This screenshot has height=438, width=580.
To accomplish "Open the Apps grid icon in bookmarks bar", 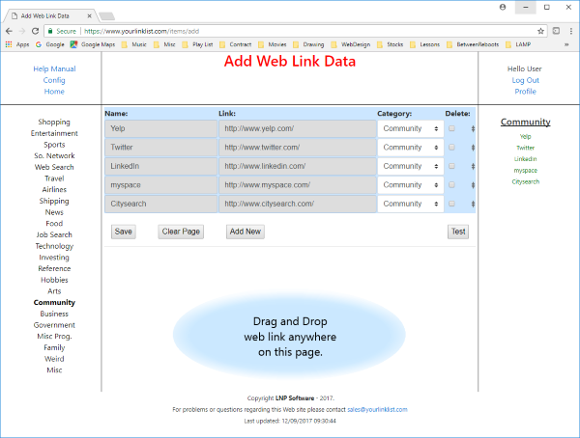I will click(9, 44).
